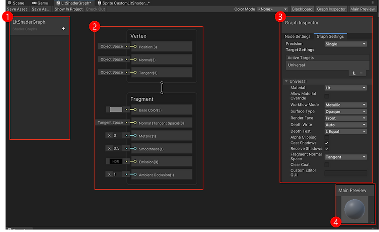Click the Object Space label beside Position
The height and width of the screenshot is (232, 379).
(x=112, y=46)
